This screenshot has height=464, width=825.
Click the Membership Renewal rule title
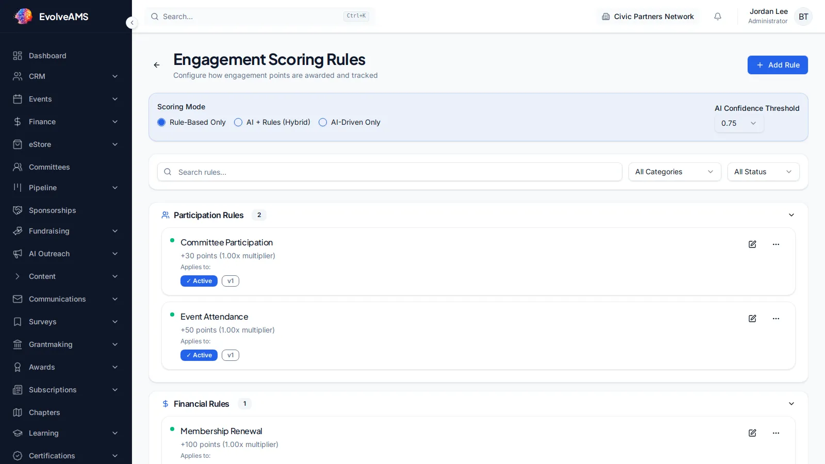coord(221,431)
